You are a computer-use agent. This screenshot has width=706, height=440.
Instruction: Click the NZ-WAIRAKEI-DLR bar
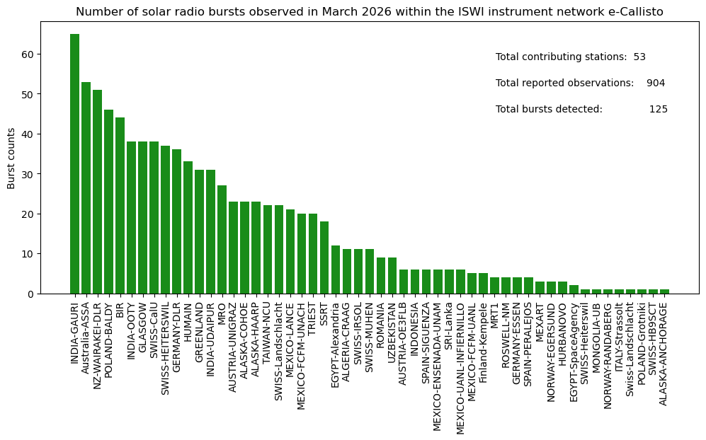pos(97,192)
